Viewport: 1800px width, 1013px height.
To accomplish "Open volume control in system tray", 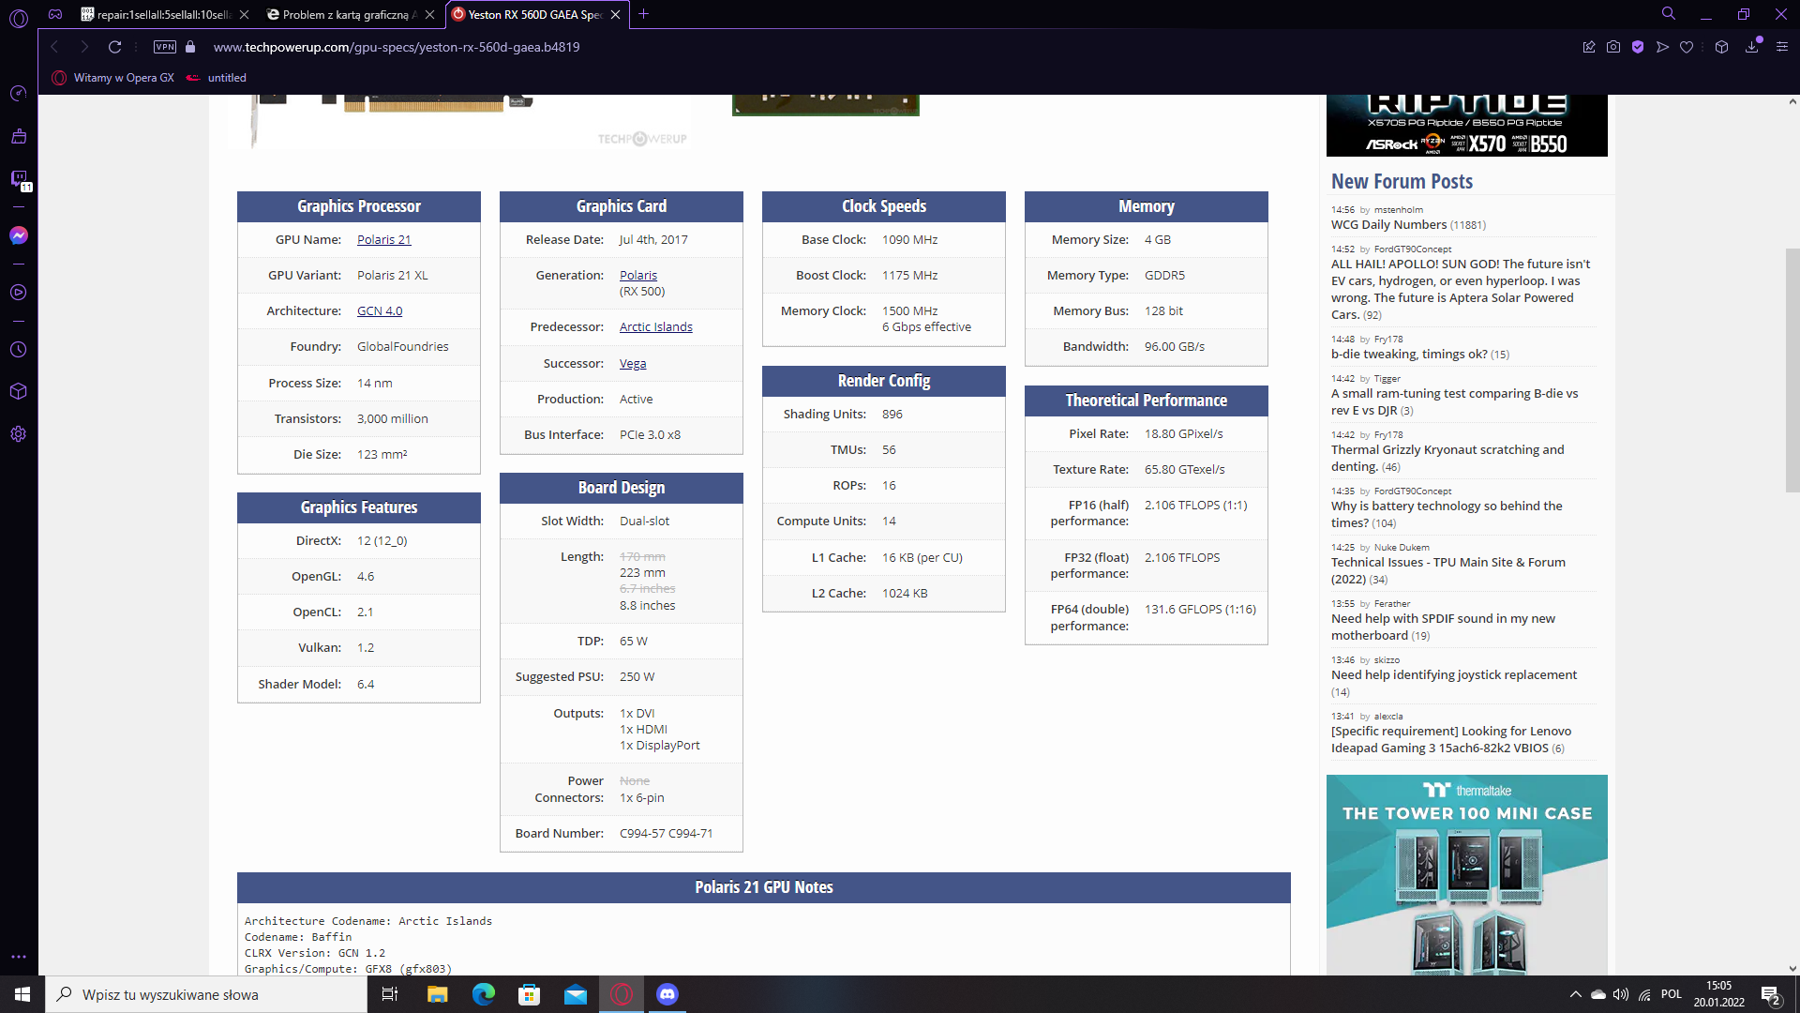I will coord(1621,994).
